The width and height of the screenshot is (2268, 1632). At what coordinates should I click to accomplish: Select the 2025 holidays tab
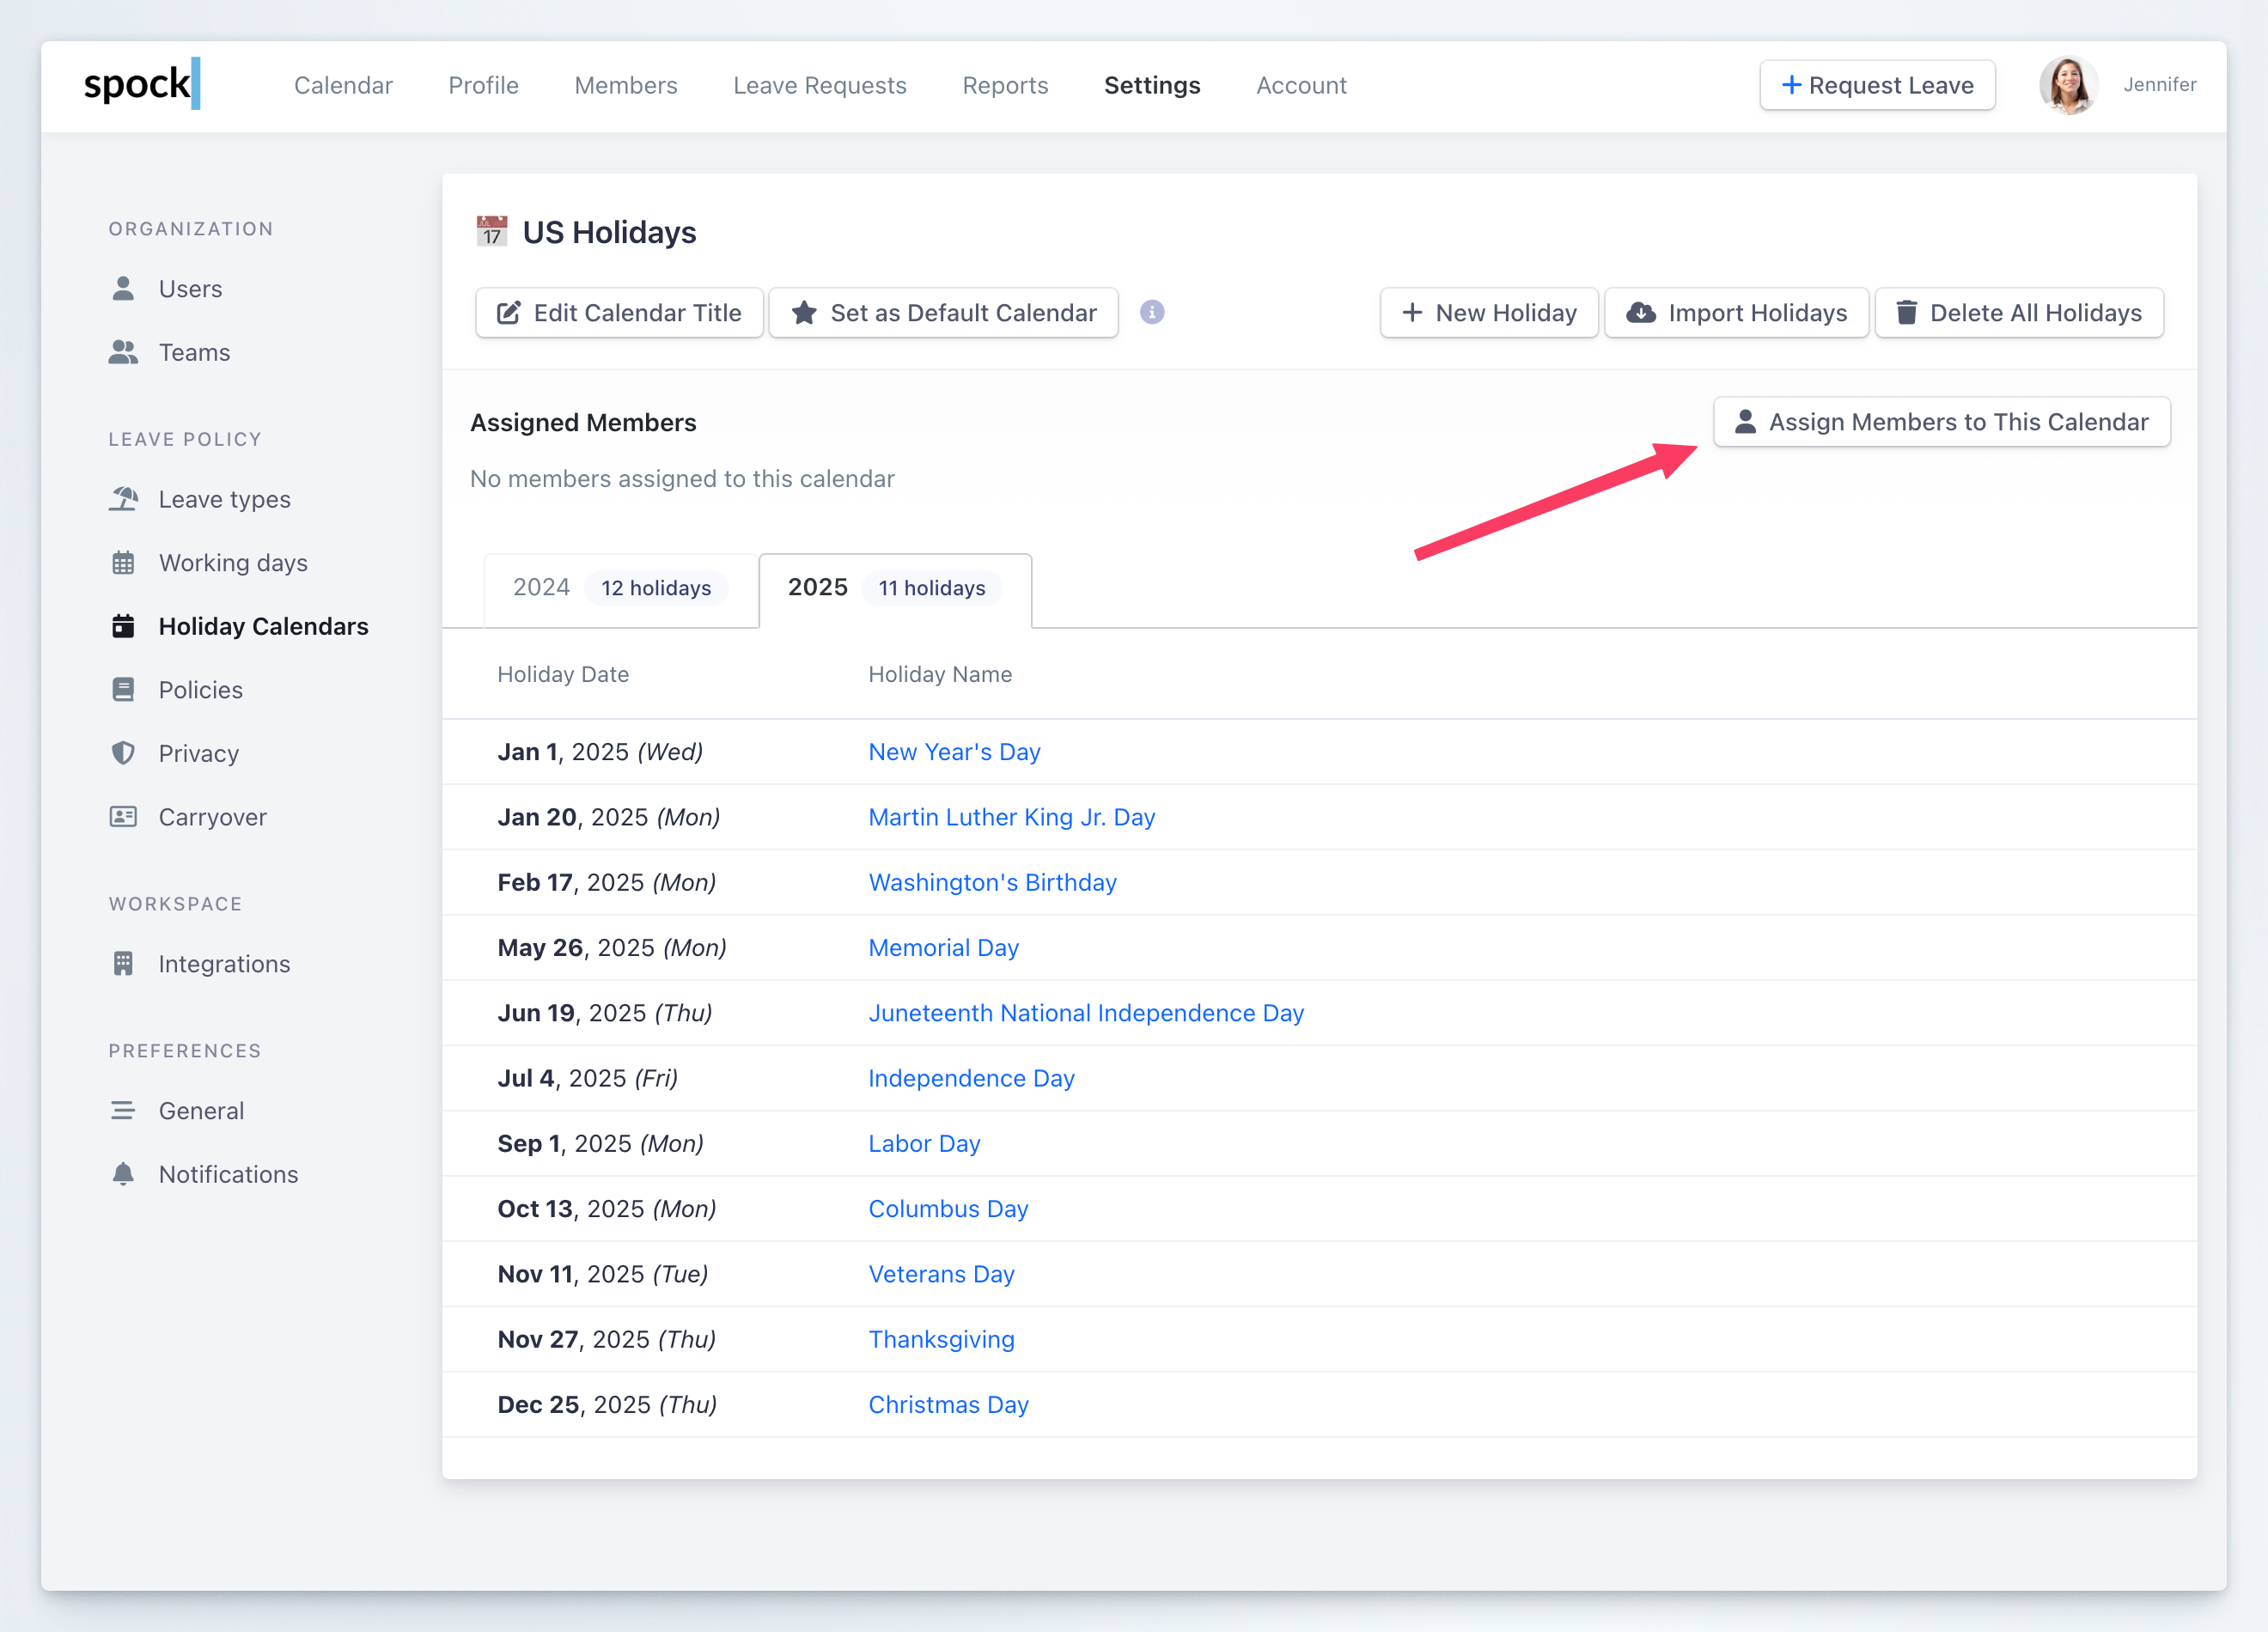pyautogui.click(x=894, y=588)
